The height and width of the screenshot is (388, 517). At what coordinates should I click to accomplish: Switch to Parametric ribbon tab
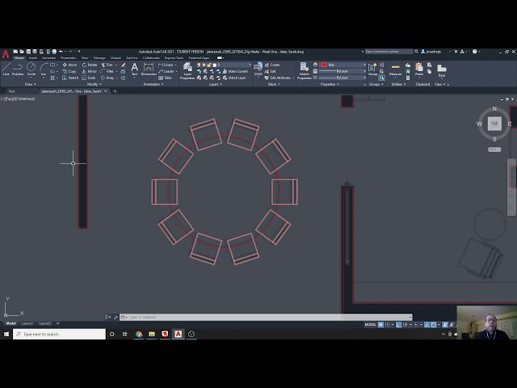click(68, 57)
